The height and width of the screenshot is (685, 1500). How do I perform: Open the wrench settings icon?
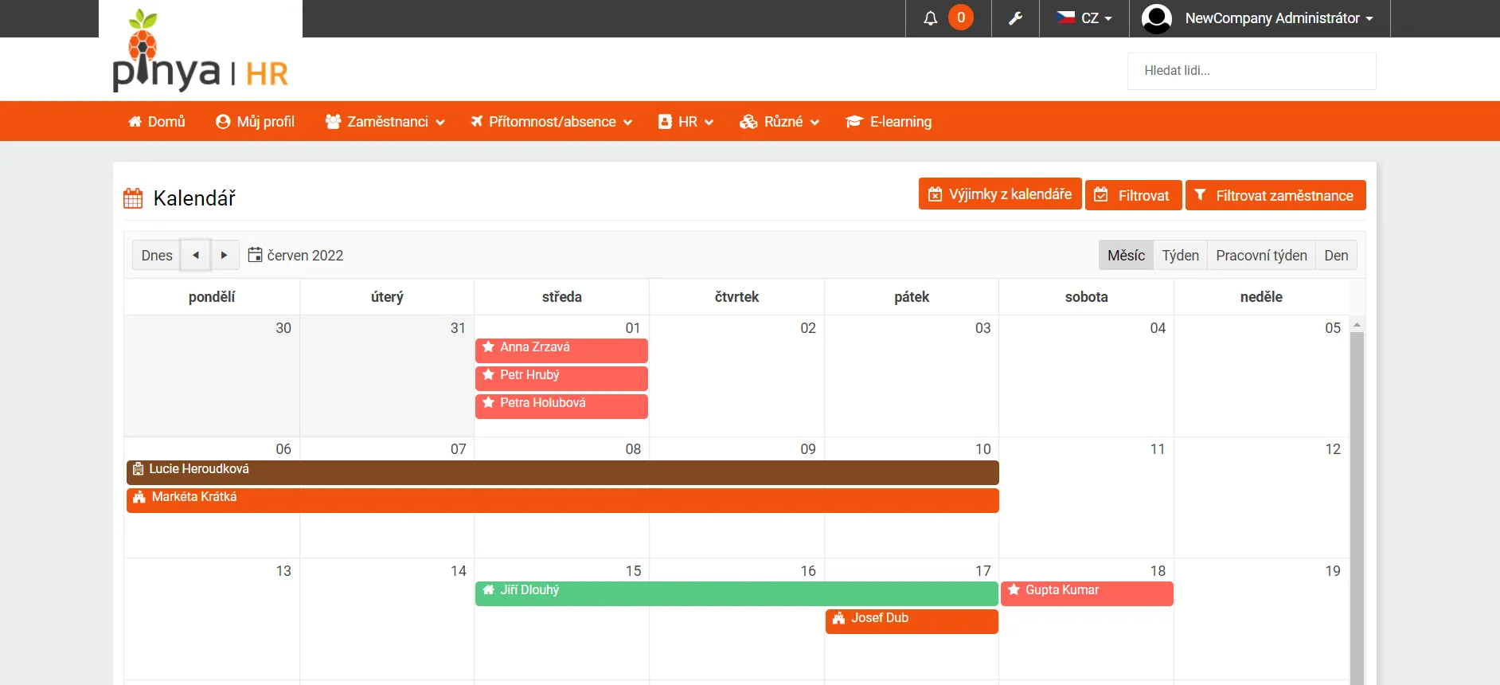click(x=1015, y=18)
